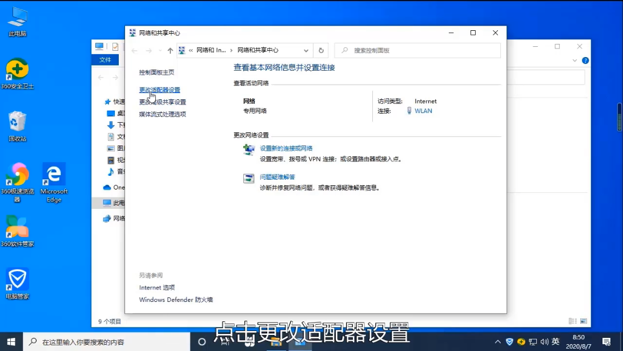The height and width of the screenshot is (351, 623).
Task: Open 控制面板主页 in sidebar
Action: coord(156,72)
